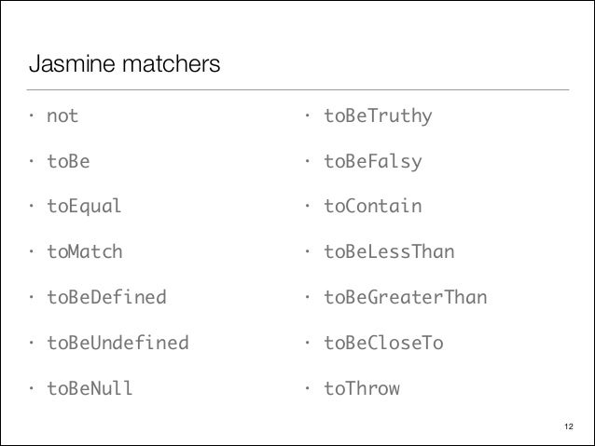Click the 'toBeUndefined' matcher

point(118,343)
